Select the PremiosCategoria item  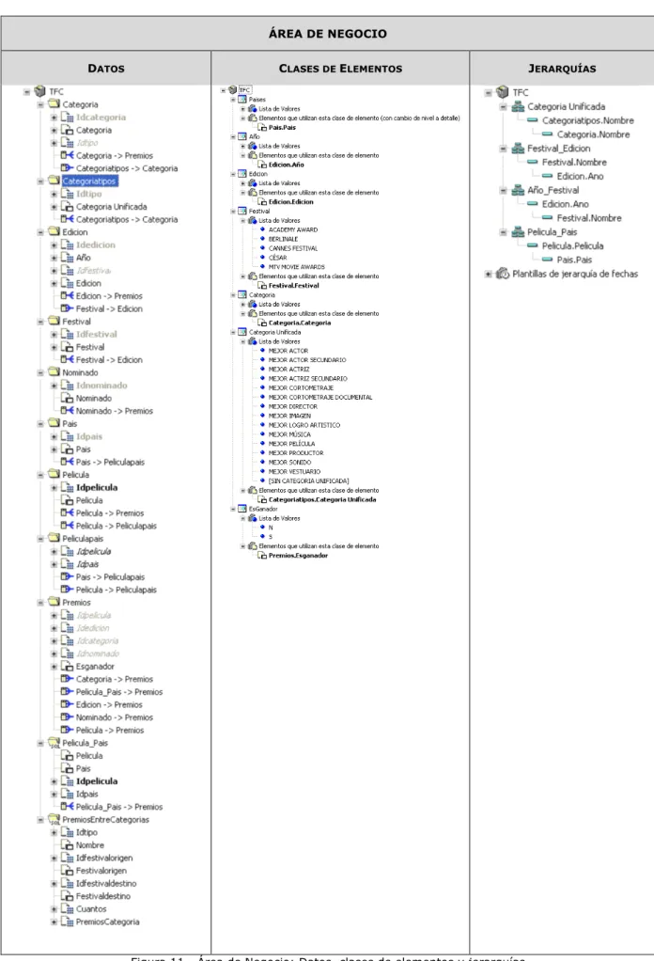108,922
